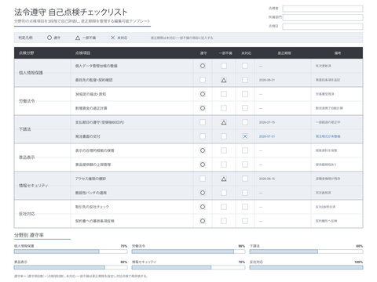Click the 分野別 遵守率 section heading
Image resolution: width=377 pixels, height=282 pixels.
(29, 235)
